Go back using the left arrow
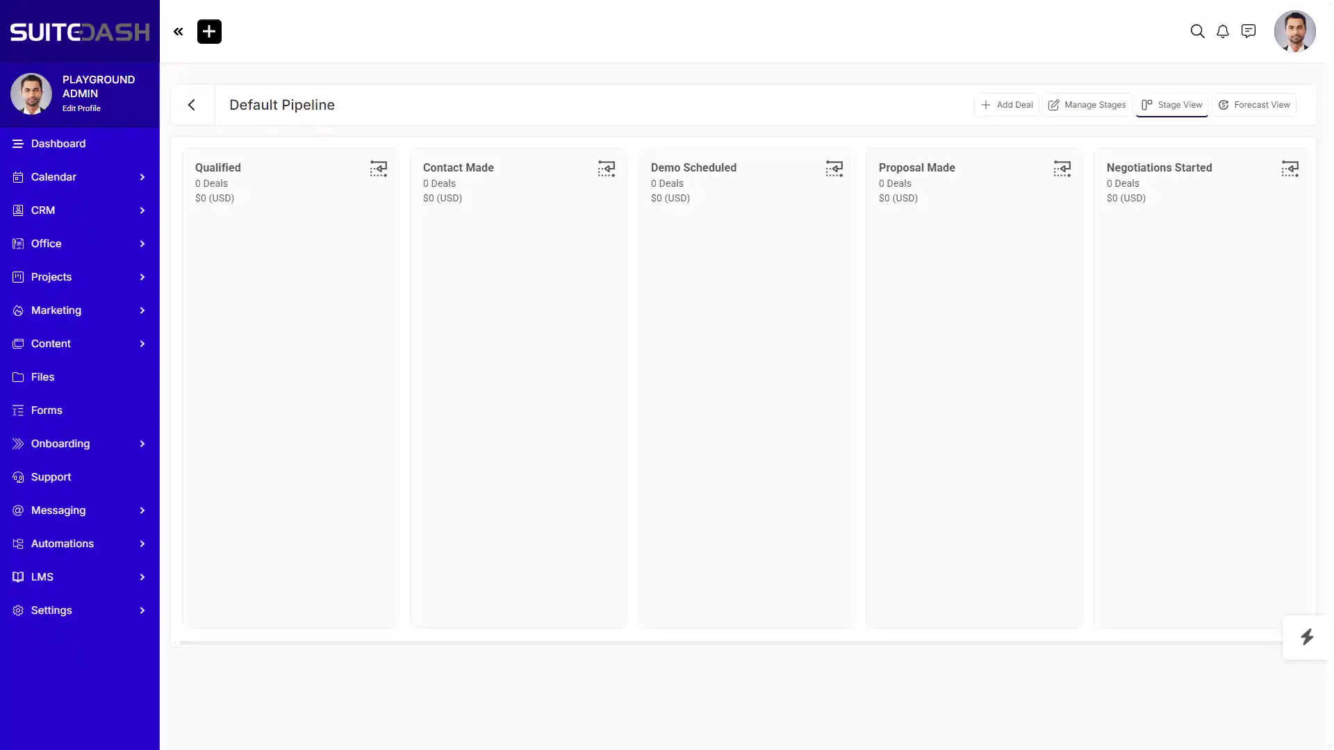The width and height of the screenshot is (1334, 750). (x=192, y=105)
